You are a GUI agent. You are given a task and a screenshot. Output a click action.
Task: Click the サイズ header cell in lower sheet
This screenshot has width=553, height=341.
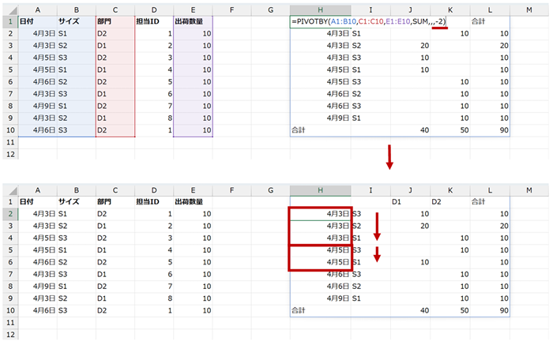(x=76, y=202)
